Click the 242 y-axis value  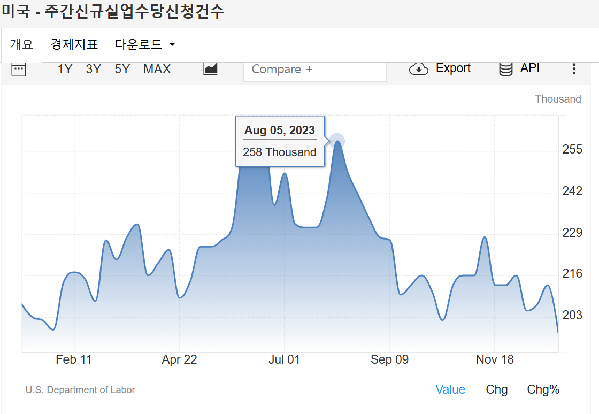click(572, 190)
